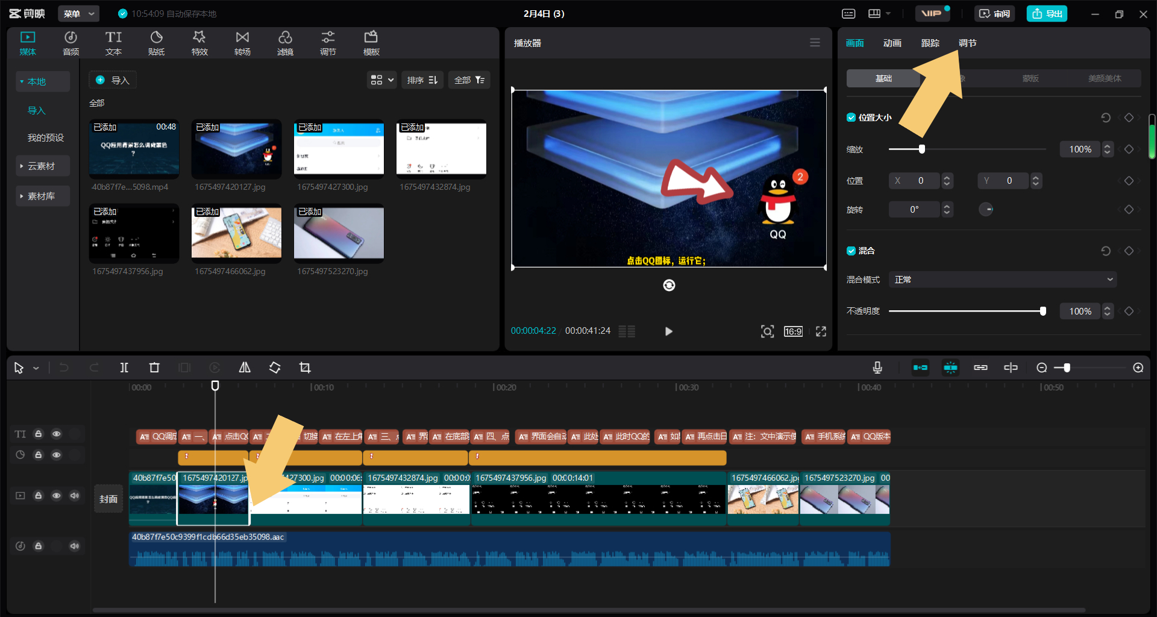1157x617 pixels.
Task: Open the 混合模式 dropdown showing 正常
Action: click(x=1003, y=280)
